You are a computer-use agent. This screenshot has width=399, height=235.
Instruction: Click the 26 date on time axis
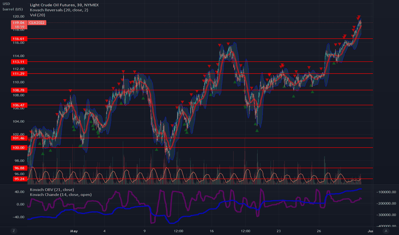pyautogui.click(x=319, y=231)
